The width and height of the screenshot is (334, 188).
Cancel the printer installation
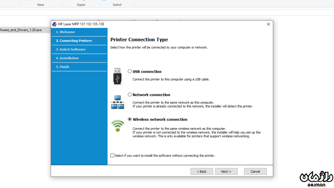pyautogui.click(x=255, y=171)
